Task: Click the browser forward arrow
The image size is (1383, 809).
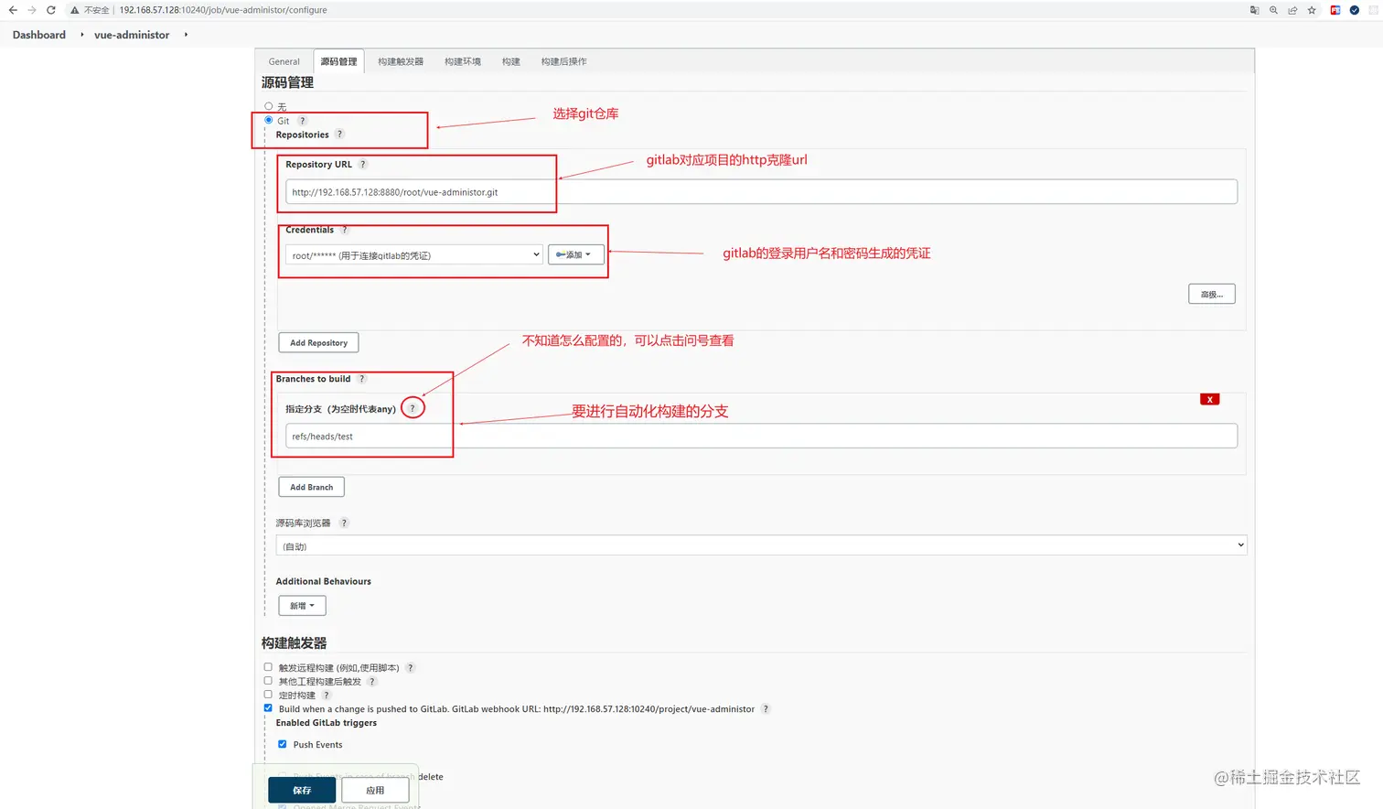Action: (32, 10)
